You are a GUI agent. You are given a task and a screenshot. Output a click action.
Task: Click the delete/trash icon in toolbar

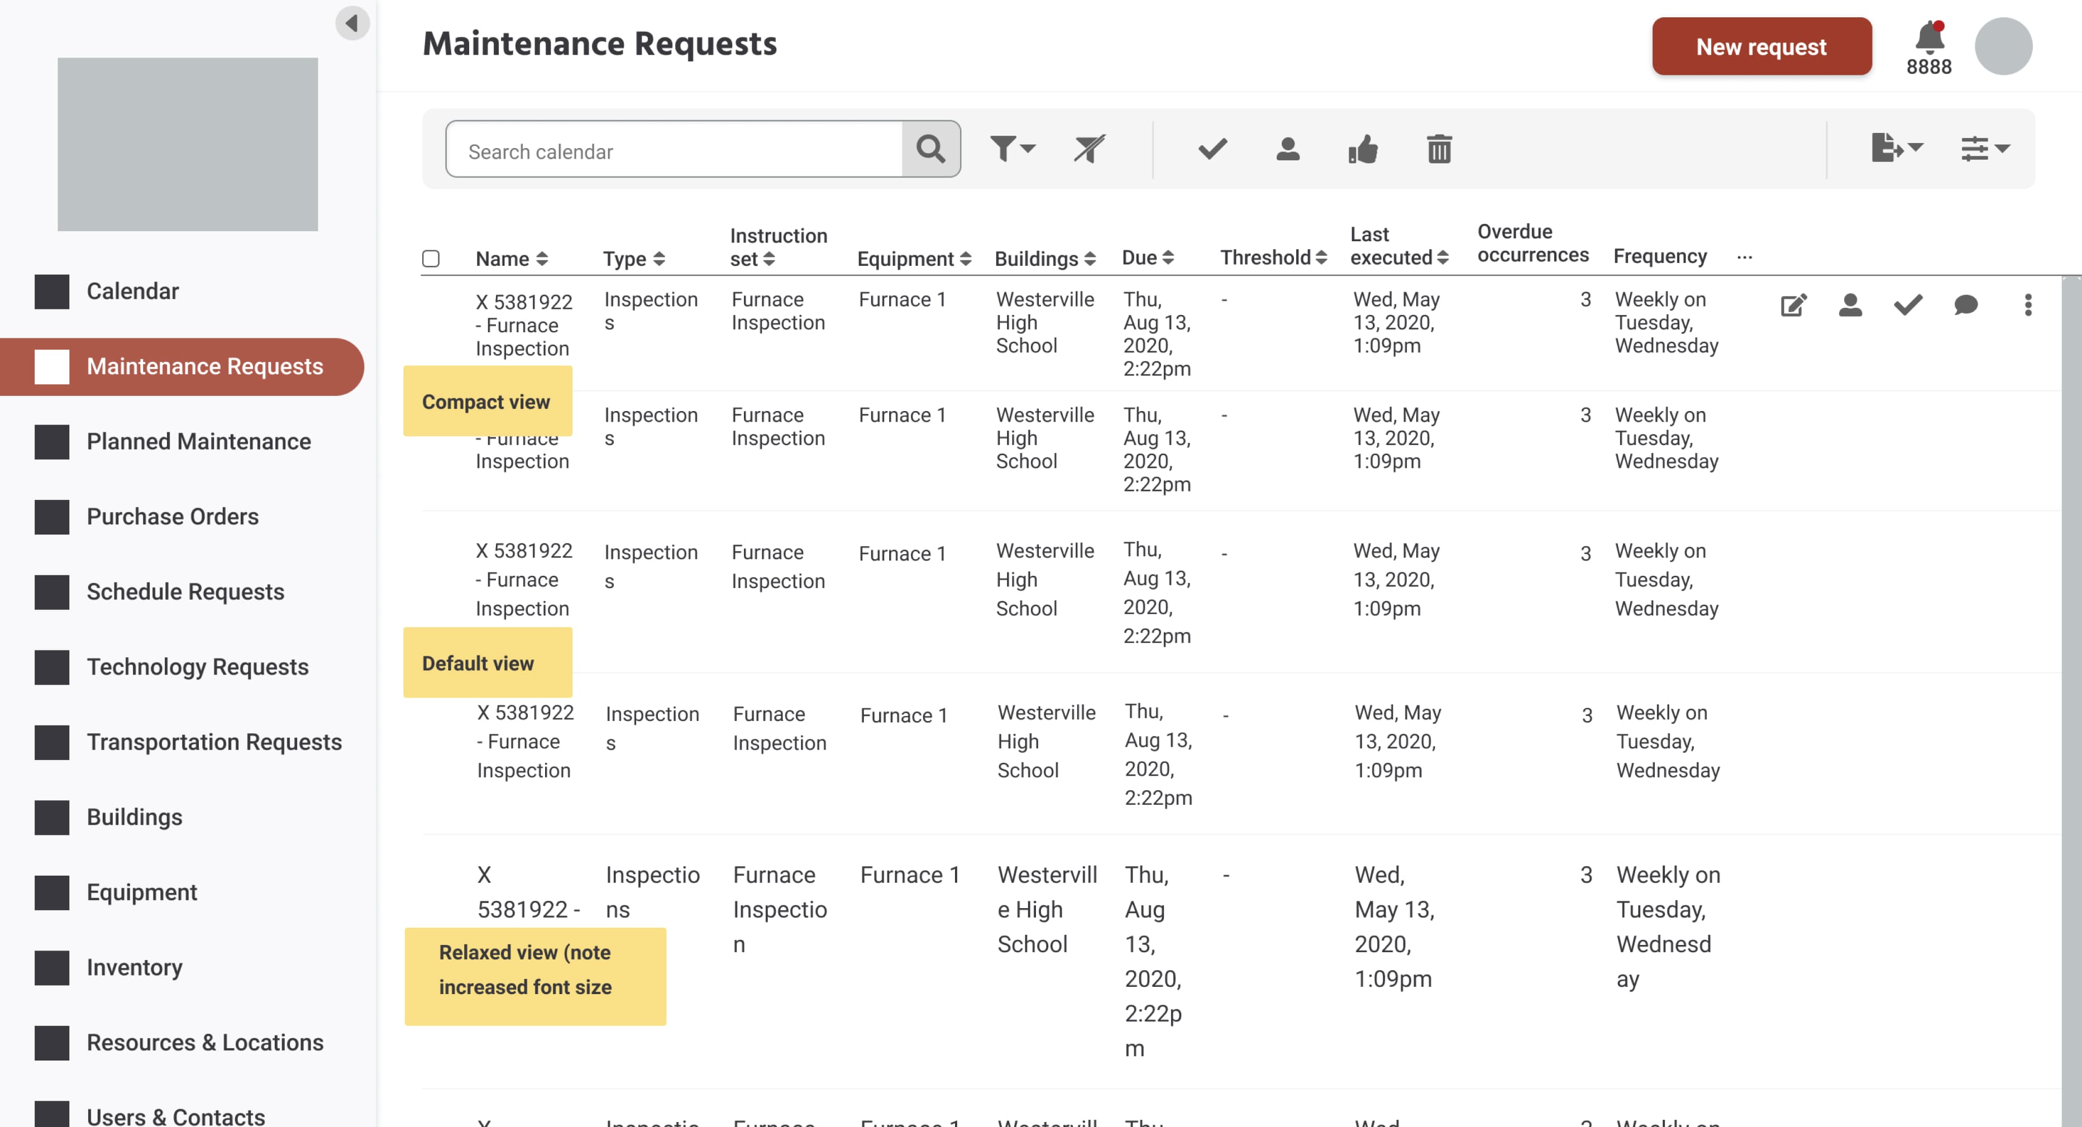(1439, 149)
